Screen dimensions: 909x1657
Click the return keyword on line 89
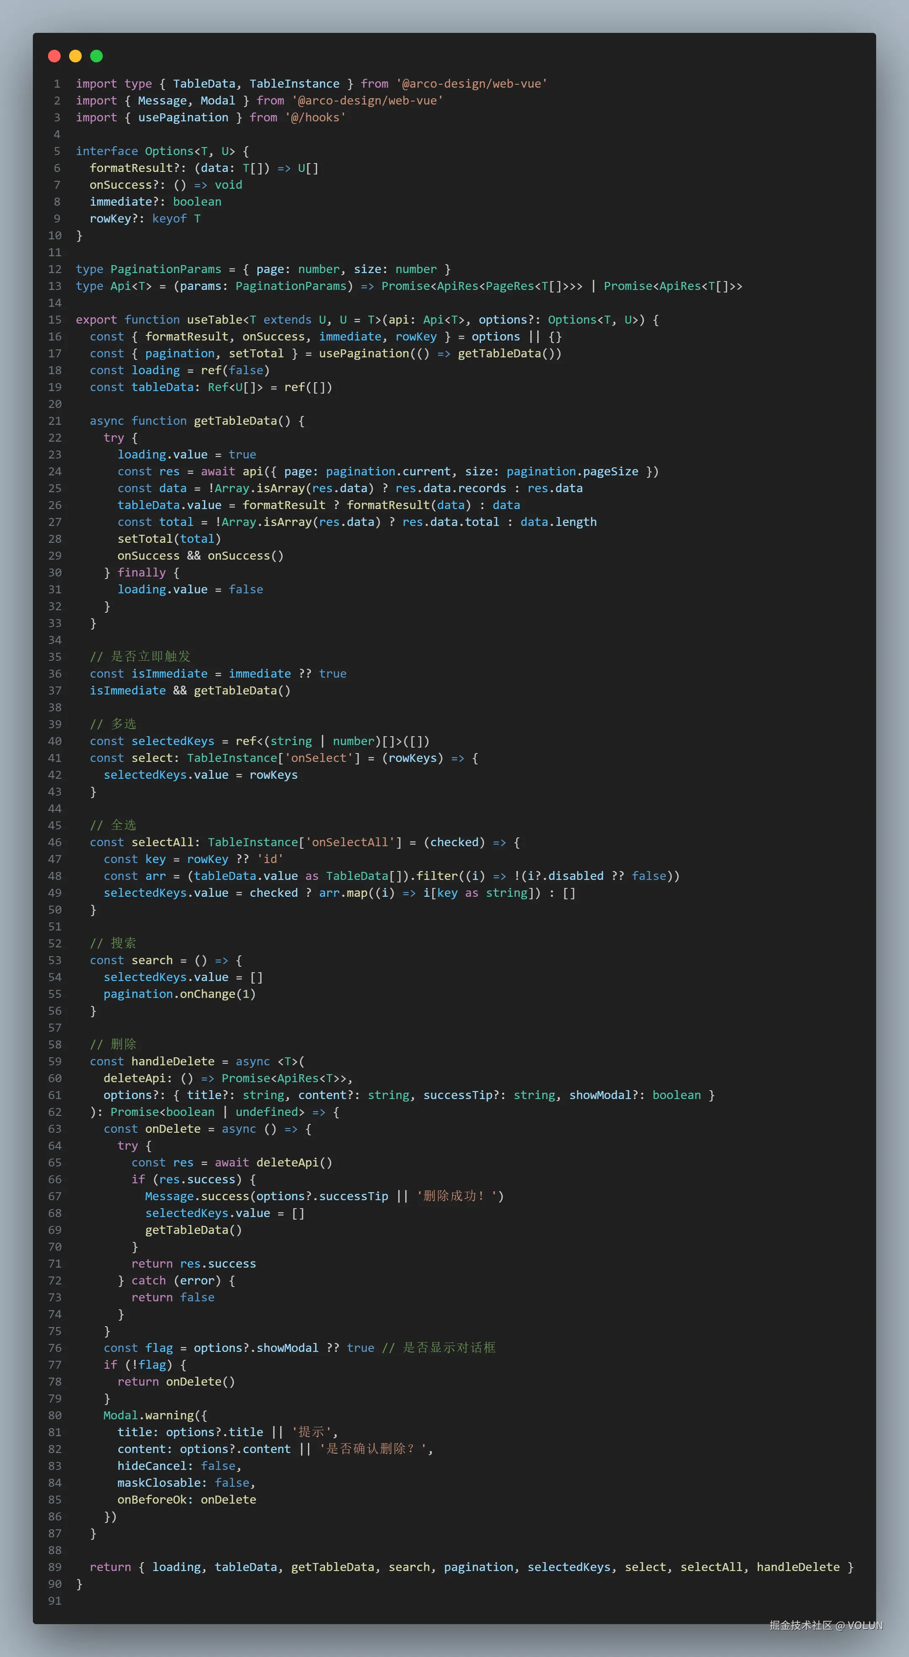click(x=110, y=1567)
